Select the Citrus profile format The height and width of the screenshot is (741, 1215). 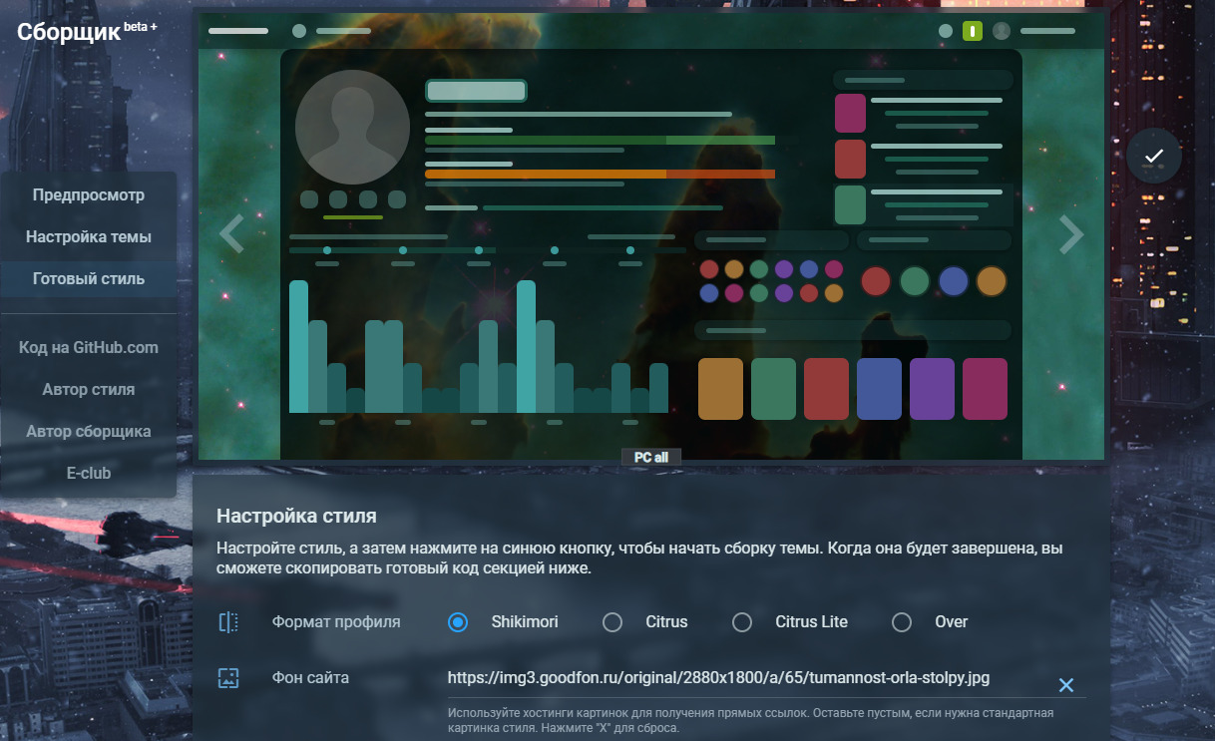tap(612, 622)
